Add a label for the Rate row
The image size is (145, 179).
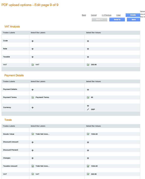pyautogui.click(x=32, y=49)
